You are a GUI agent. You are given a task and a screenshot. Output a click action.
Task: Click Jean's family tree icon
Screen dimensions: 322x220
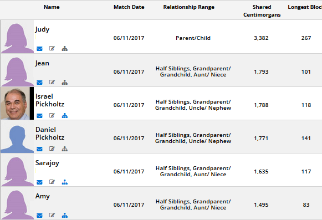[65, 83]
